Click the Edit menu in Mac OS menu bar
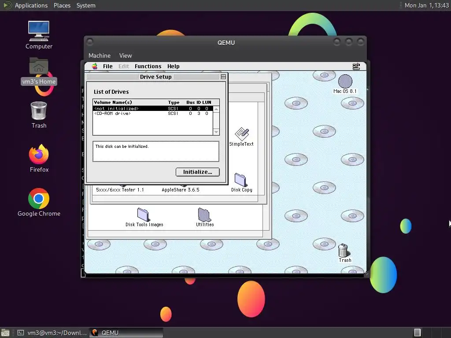Image resolution: width=451 pixels, height=338 pixels. click(x=124, y=66)
